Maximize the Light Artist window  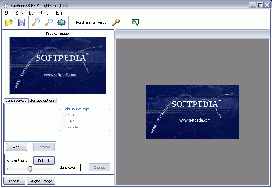(x=260, y=5)
